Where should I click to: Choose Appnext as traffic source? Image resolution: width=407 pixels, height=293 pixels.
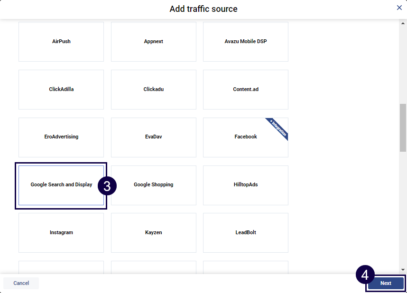pos(154,42)
